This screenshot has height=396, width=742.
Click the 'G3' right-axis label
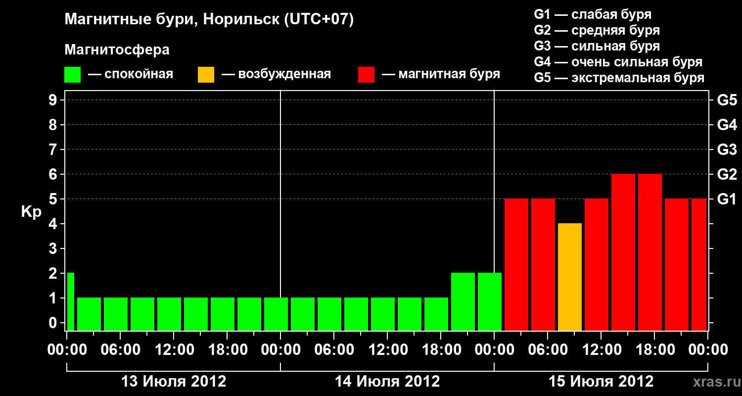pyautogui.click(x=727, y=149)
